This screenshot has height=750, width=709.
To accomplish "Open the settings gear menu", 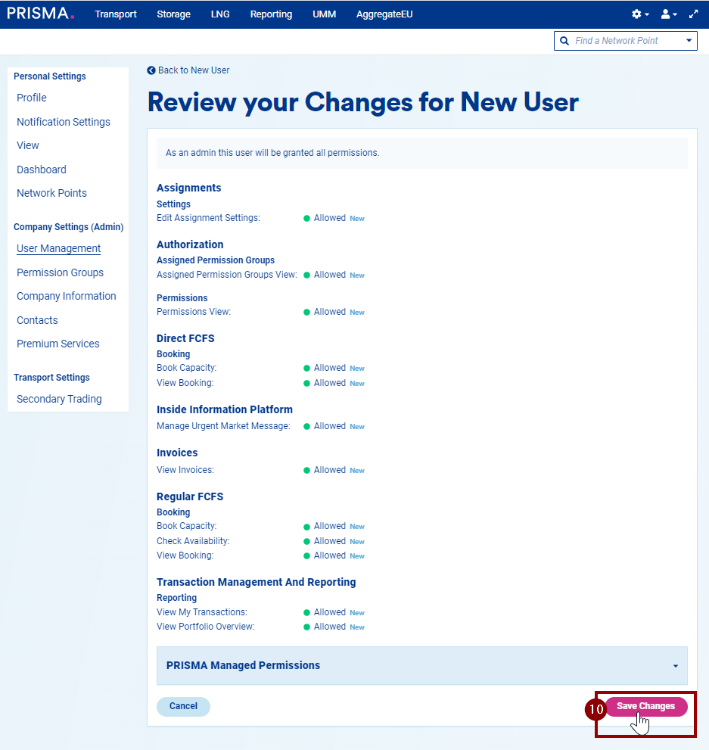I will (x=639, y=14).
